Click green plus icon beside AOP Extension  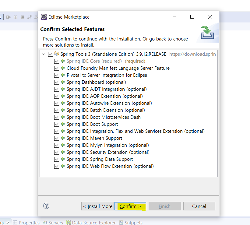(63, 96)
